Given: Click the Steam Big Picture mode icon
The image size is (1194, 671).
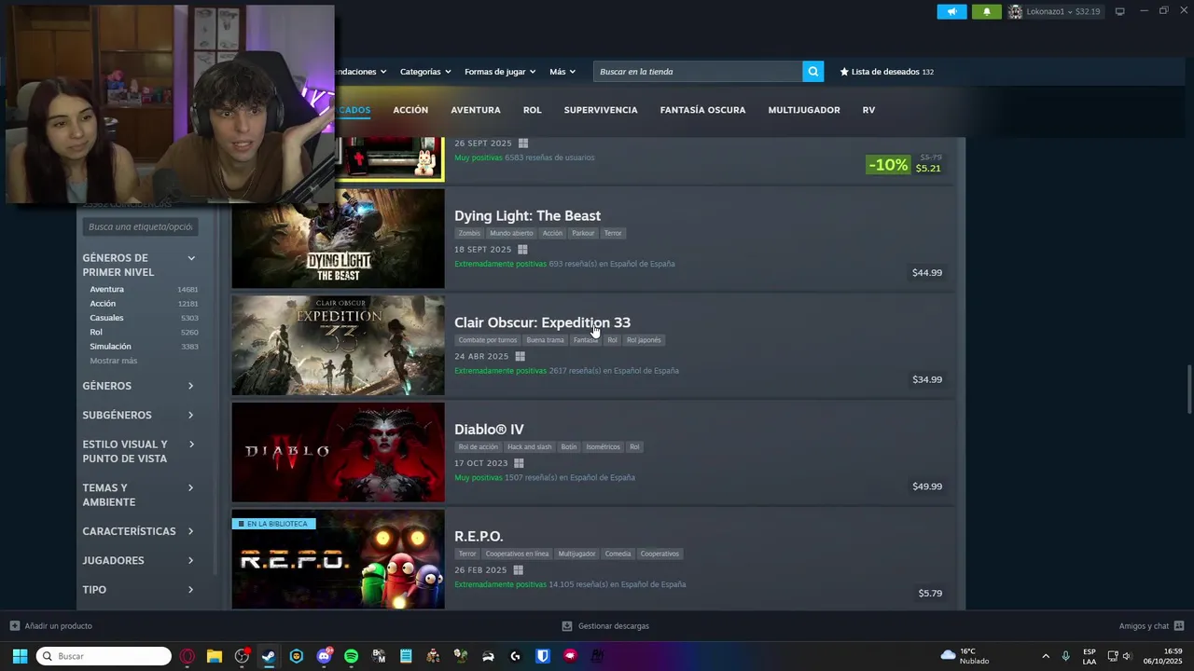Looking at the screenshot, I should click(1120, 11).
